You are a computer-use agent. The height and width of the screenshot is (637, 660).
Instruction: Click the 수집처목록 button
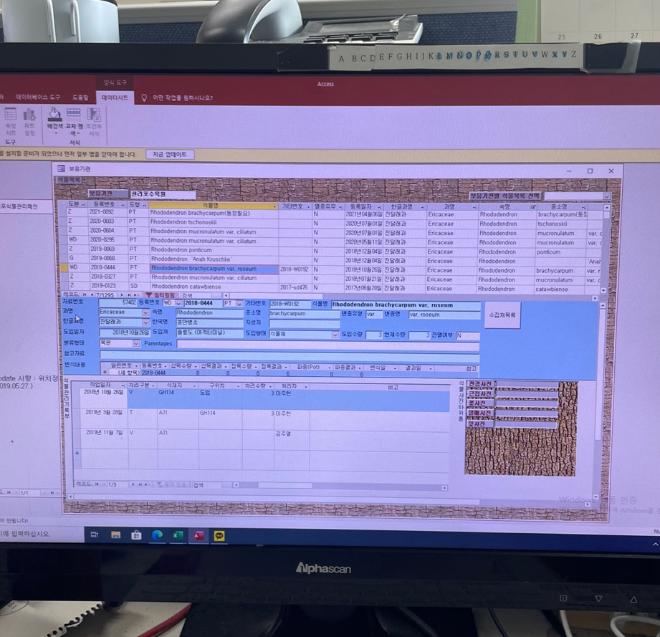502,315
